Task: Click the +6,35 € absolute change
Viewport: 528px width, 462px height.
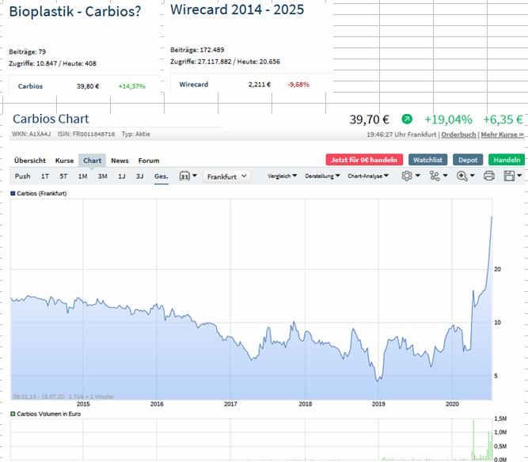Action: pyautogui.click(x=503, y=119)
